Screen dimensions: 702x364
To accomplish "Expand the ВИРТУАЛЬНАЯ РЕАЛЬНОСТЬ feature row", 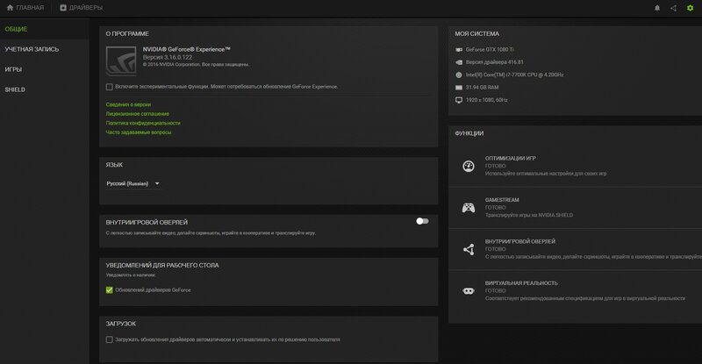I will point(576,291).
